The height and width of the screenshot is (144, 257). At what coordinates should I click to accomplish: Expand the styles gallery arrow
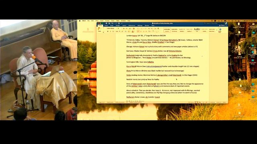[x=217, y=30]
